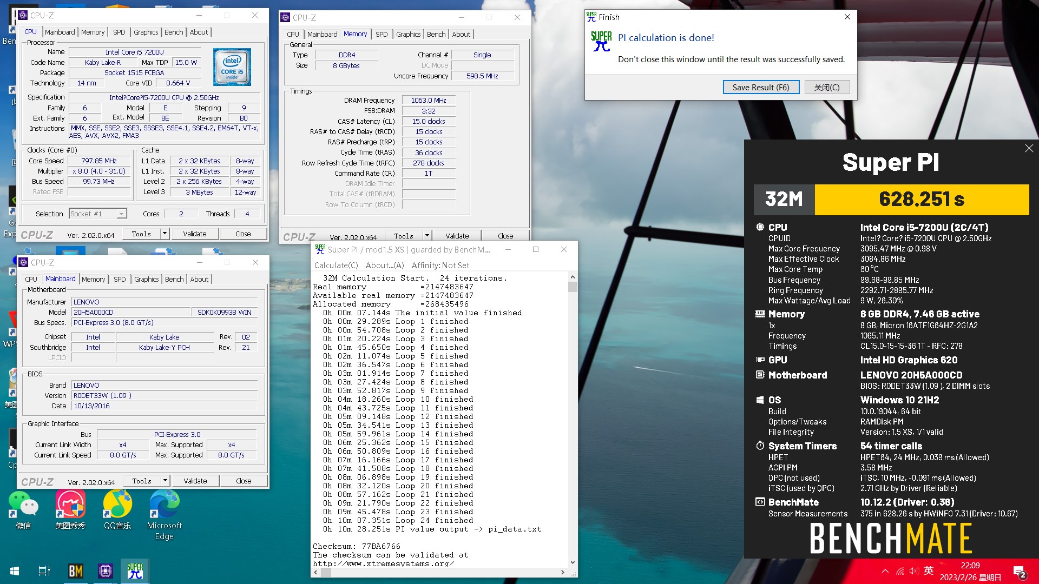
Task: Open Graphics tab in Memory CPU-Z window
Action: point(408,34)
